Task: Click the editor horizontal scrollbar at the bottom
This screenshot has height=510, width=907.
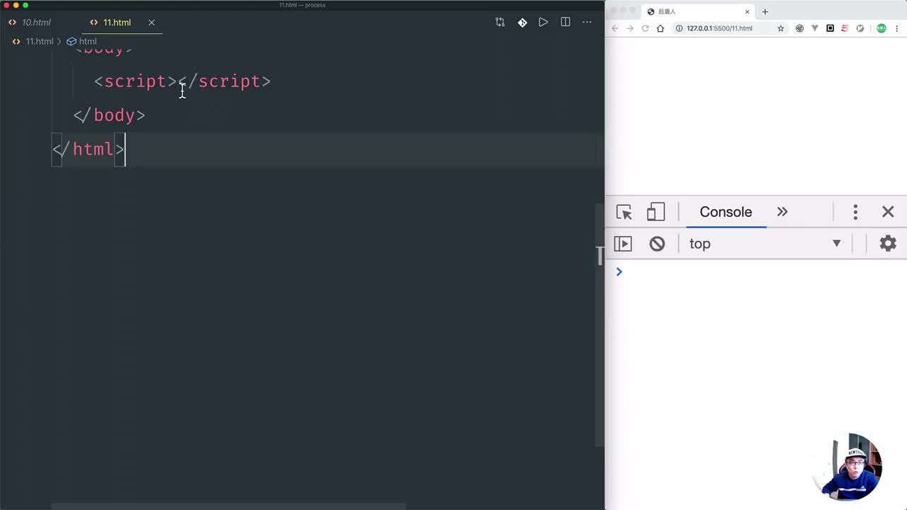Action: pos(228,506)
